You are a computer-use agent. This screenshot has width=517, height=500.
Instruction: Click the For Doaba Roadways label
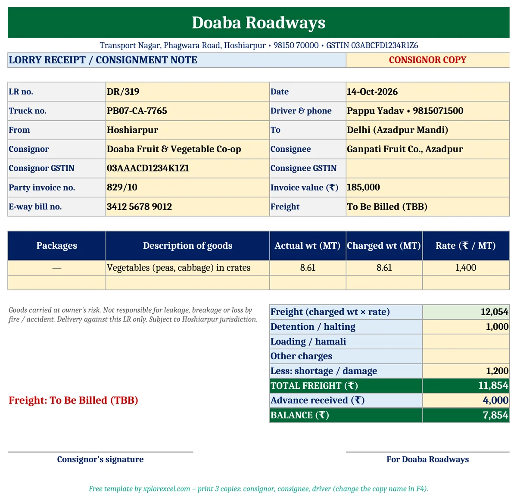tap(428, 459)
